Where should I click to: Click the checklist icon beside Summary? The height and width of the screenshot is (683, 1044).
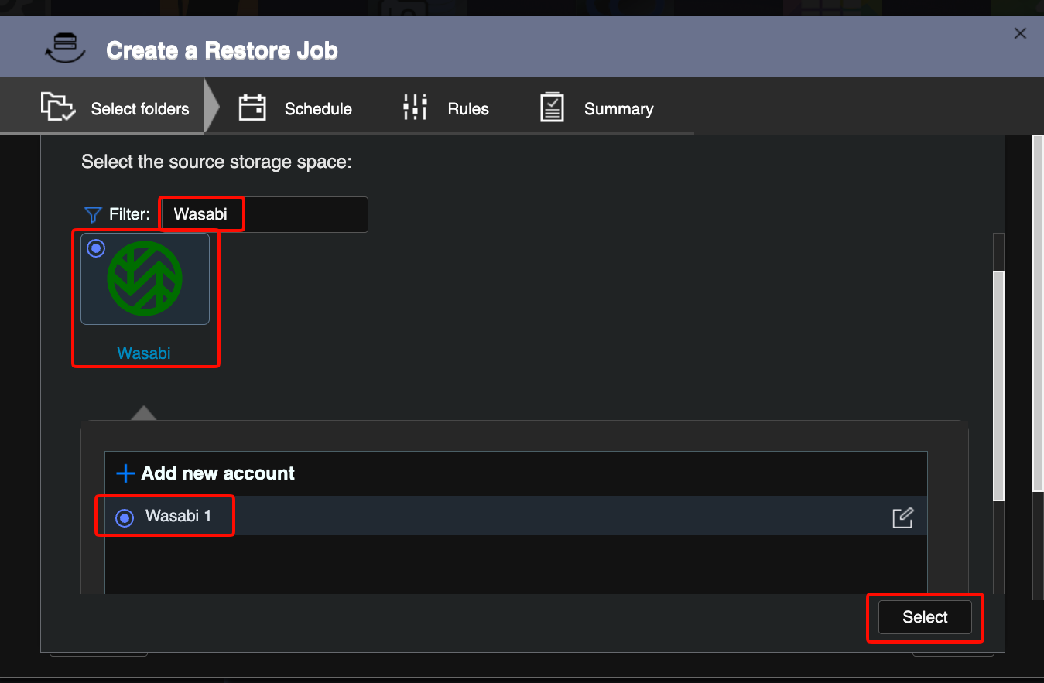coord(552,108)
